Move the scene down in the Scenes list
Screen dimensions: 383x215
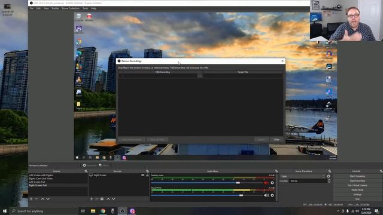pos(48,199)
